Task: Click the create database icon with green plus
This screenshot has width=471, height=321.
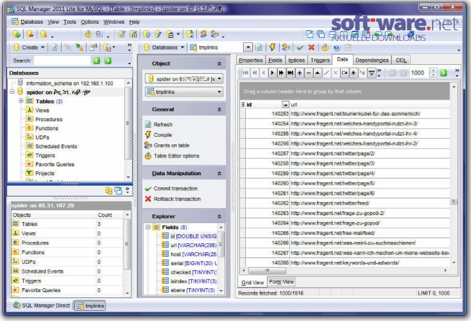Action: [17, 34]
